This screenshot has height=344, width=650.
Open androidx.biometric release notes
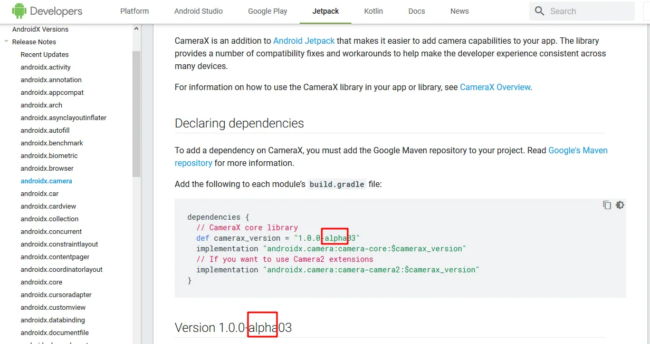pos(49,155)
